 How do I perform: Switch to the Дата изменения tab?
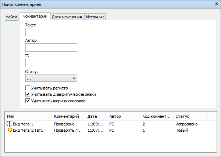(67, 17)
